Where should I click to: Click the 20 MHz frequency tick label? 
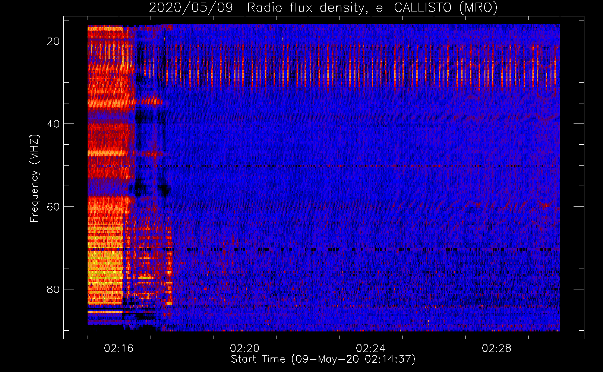click(x=53, y=41)
